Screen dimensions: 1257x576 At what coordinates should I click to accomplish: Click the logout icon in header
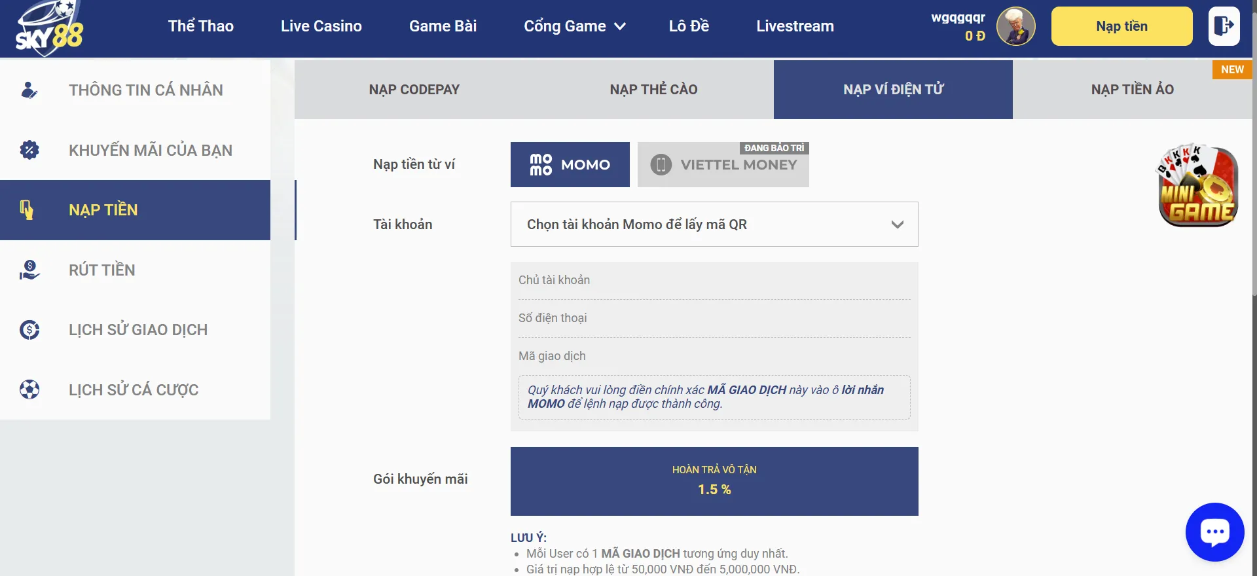click(x=1224, y=26)
